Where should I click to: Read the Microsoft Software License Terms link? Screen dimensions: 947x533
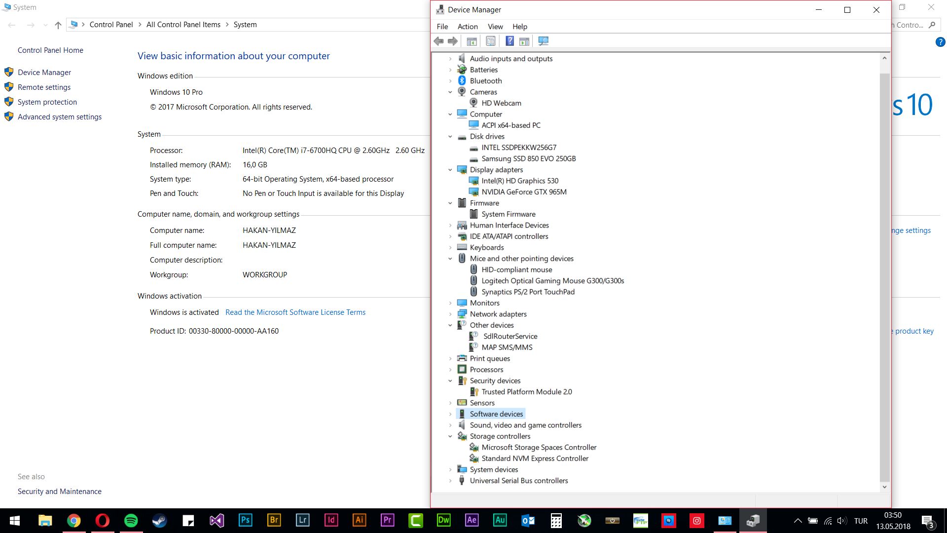point(295,312)
